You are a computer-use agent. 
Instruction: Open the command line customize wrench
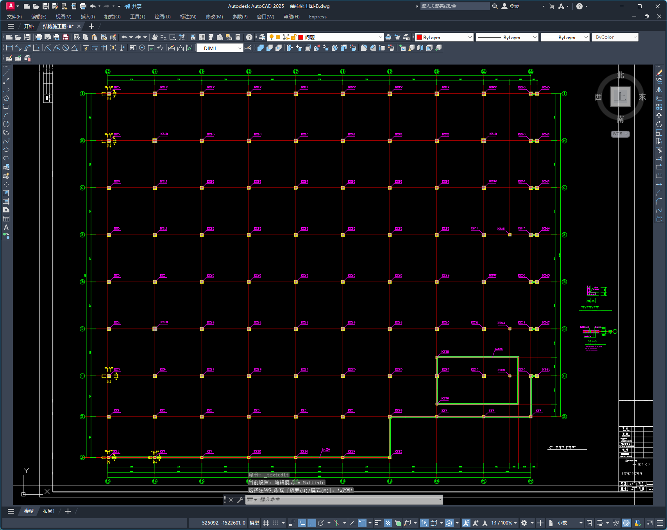pos(240,500)
